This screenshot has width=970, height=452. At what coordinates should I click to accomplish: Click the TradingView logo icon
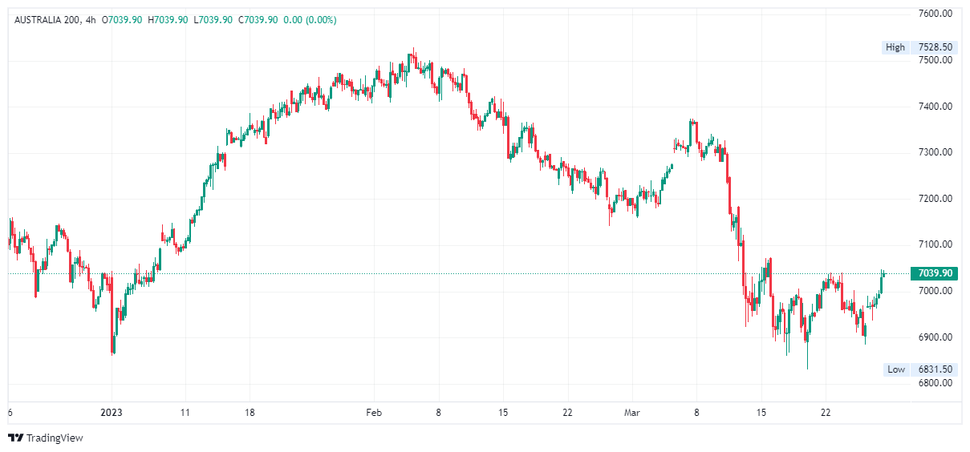pos(15,438)
